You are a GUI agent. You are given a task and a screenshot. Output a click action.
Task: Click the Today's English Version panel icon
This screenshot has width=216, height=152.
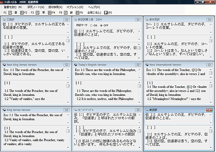tap(75, 65)
